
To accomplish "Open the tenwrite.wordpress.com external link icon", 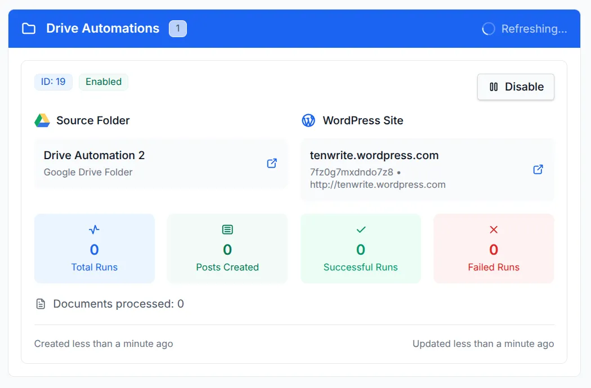I will (x=538, y=169).
